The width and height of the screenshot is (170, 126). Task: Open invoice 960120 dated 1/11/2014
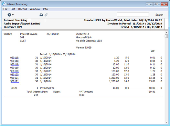[x=15, y=75]
